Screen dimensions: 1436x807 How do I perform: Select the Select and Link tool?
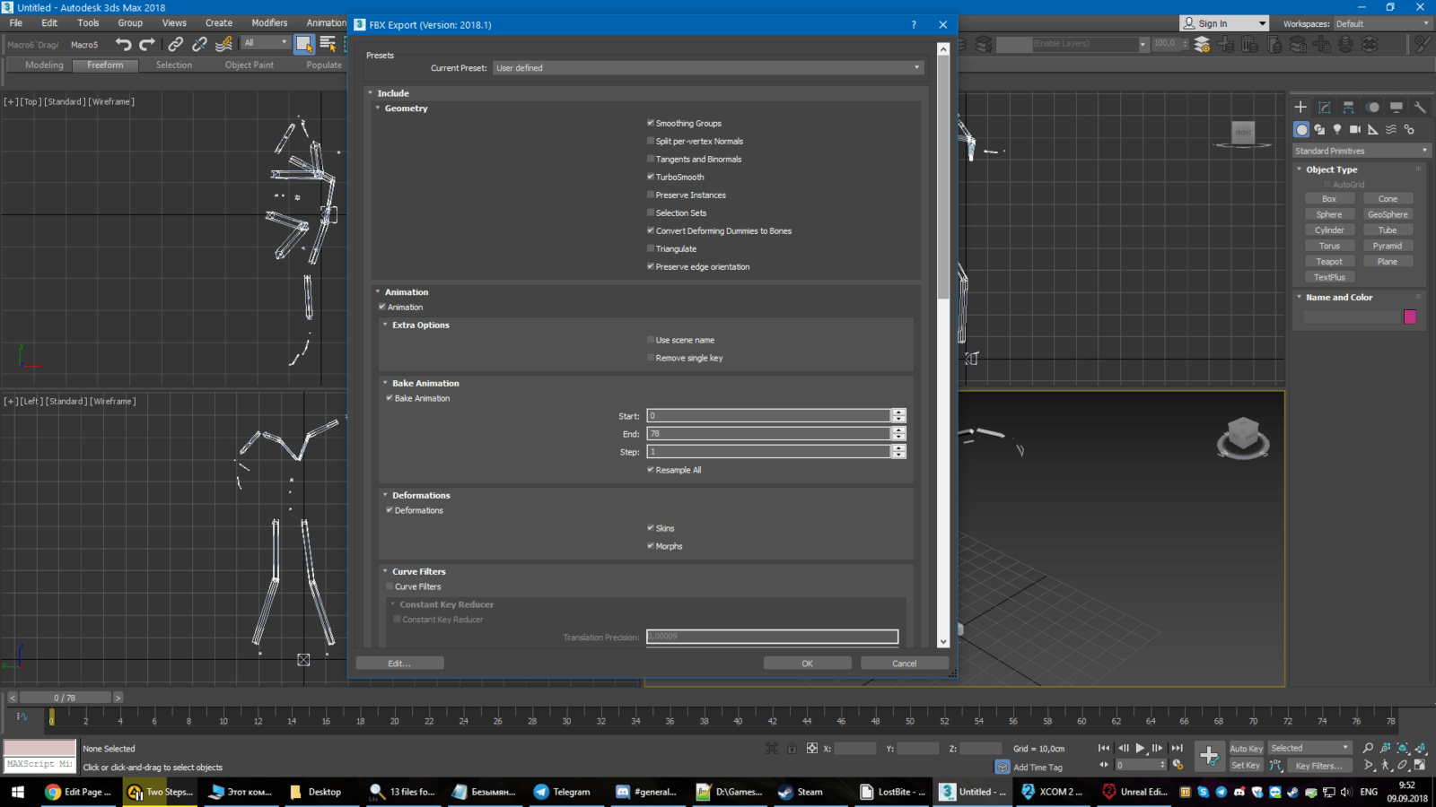pos(176,44)
